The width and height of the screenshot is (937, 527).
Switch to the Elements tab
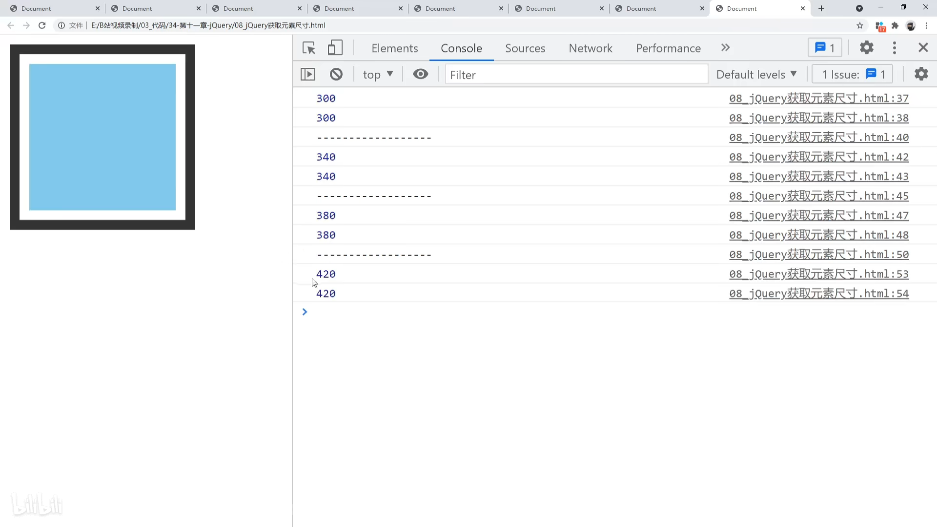[x=394, y=48]
